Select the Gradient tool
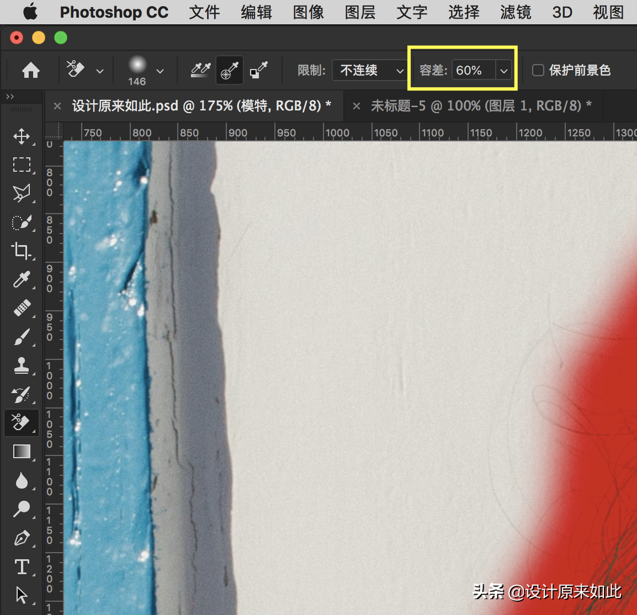637x615 pixels. click(x=22, y=451)
